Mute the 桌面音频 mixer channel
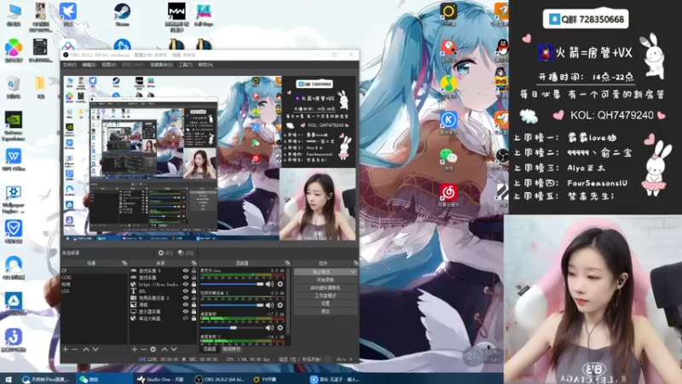Screen dimensions: 682x384 point(269,328)
